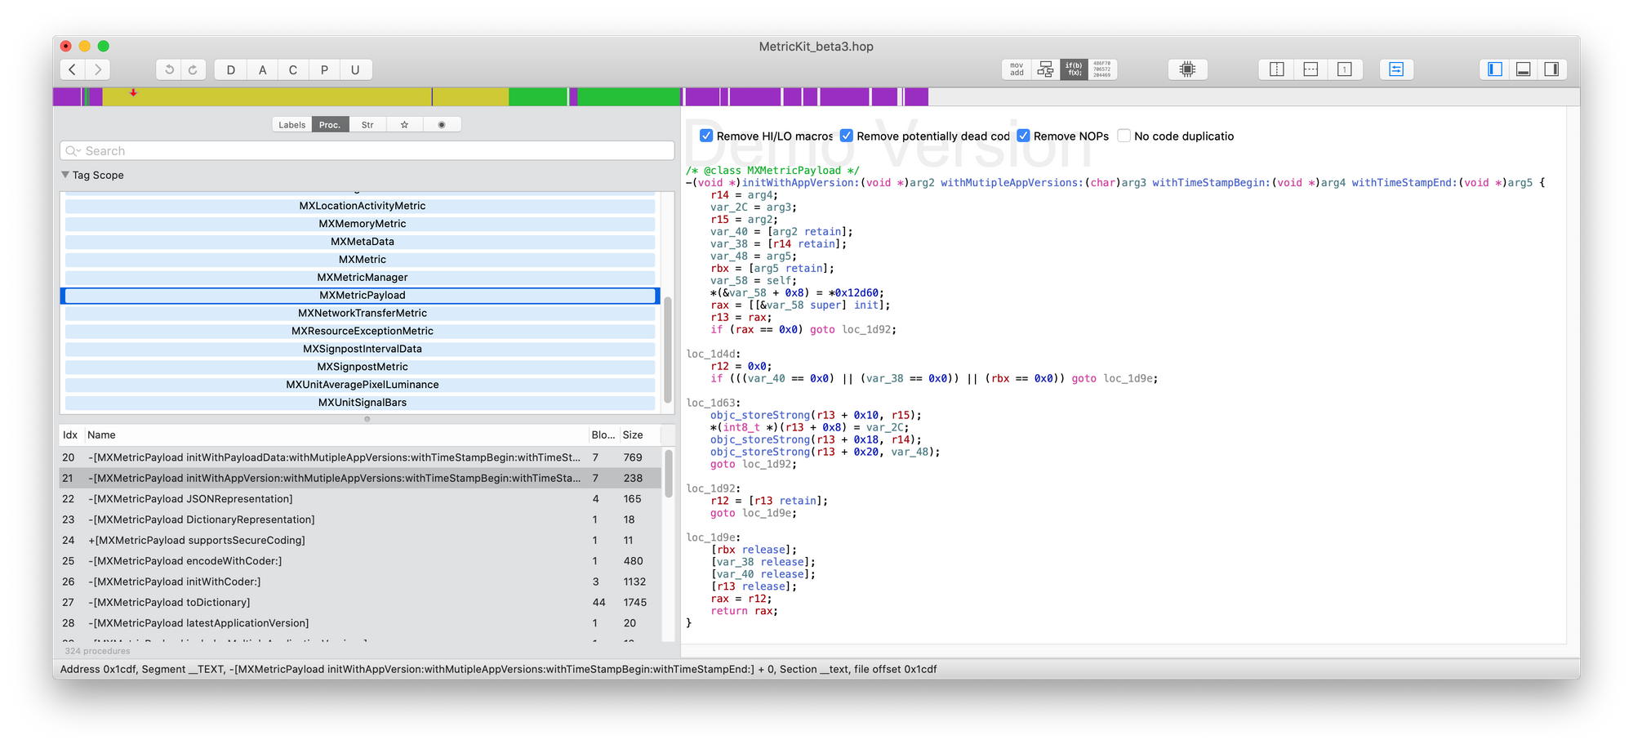Image resolution: width=1633 pixels, height=749 pixels.
Task: Toggle the left sidebar panel
Action: coord(1495,69)
